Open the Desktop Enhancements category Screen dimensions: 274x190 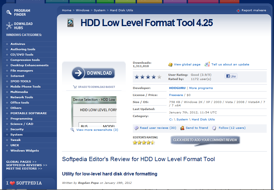point(29,65)
